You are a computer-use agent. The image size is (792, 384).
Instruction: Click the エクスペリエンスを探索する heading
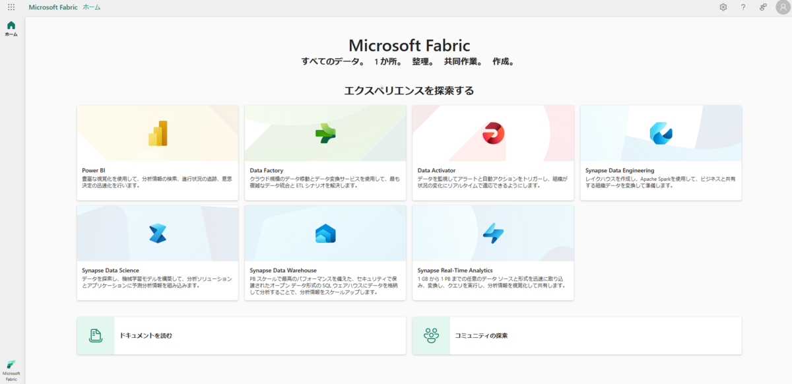pos(409,90)
